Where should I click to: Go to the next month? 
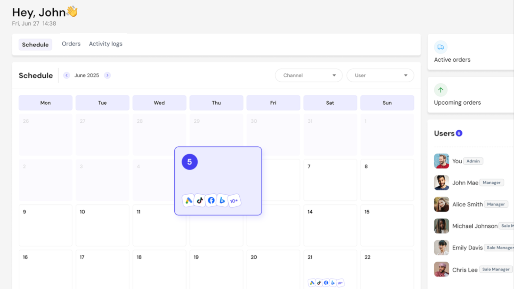click(x=107, y=75)
